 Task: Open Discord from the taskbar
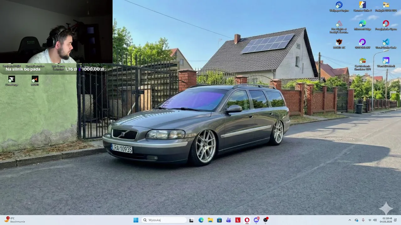tap(256, 220)
